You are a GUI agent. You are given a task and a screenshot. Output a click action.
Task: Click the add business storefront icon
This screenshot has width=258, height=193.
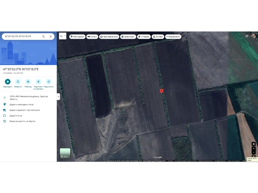click(4, 110)
